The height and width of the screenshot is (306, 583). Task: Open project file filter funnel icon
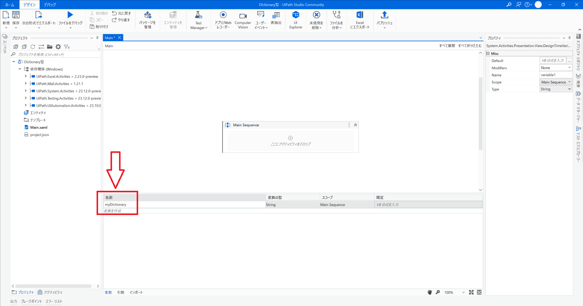[67, 47]
